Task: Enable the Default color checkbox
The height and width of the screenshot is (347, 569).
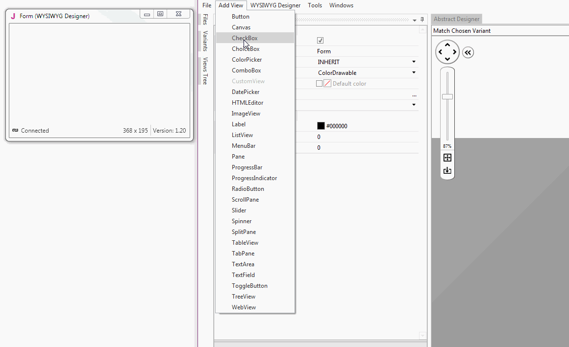Action: (320, 83)
